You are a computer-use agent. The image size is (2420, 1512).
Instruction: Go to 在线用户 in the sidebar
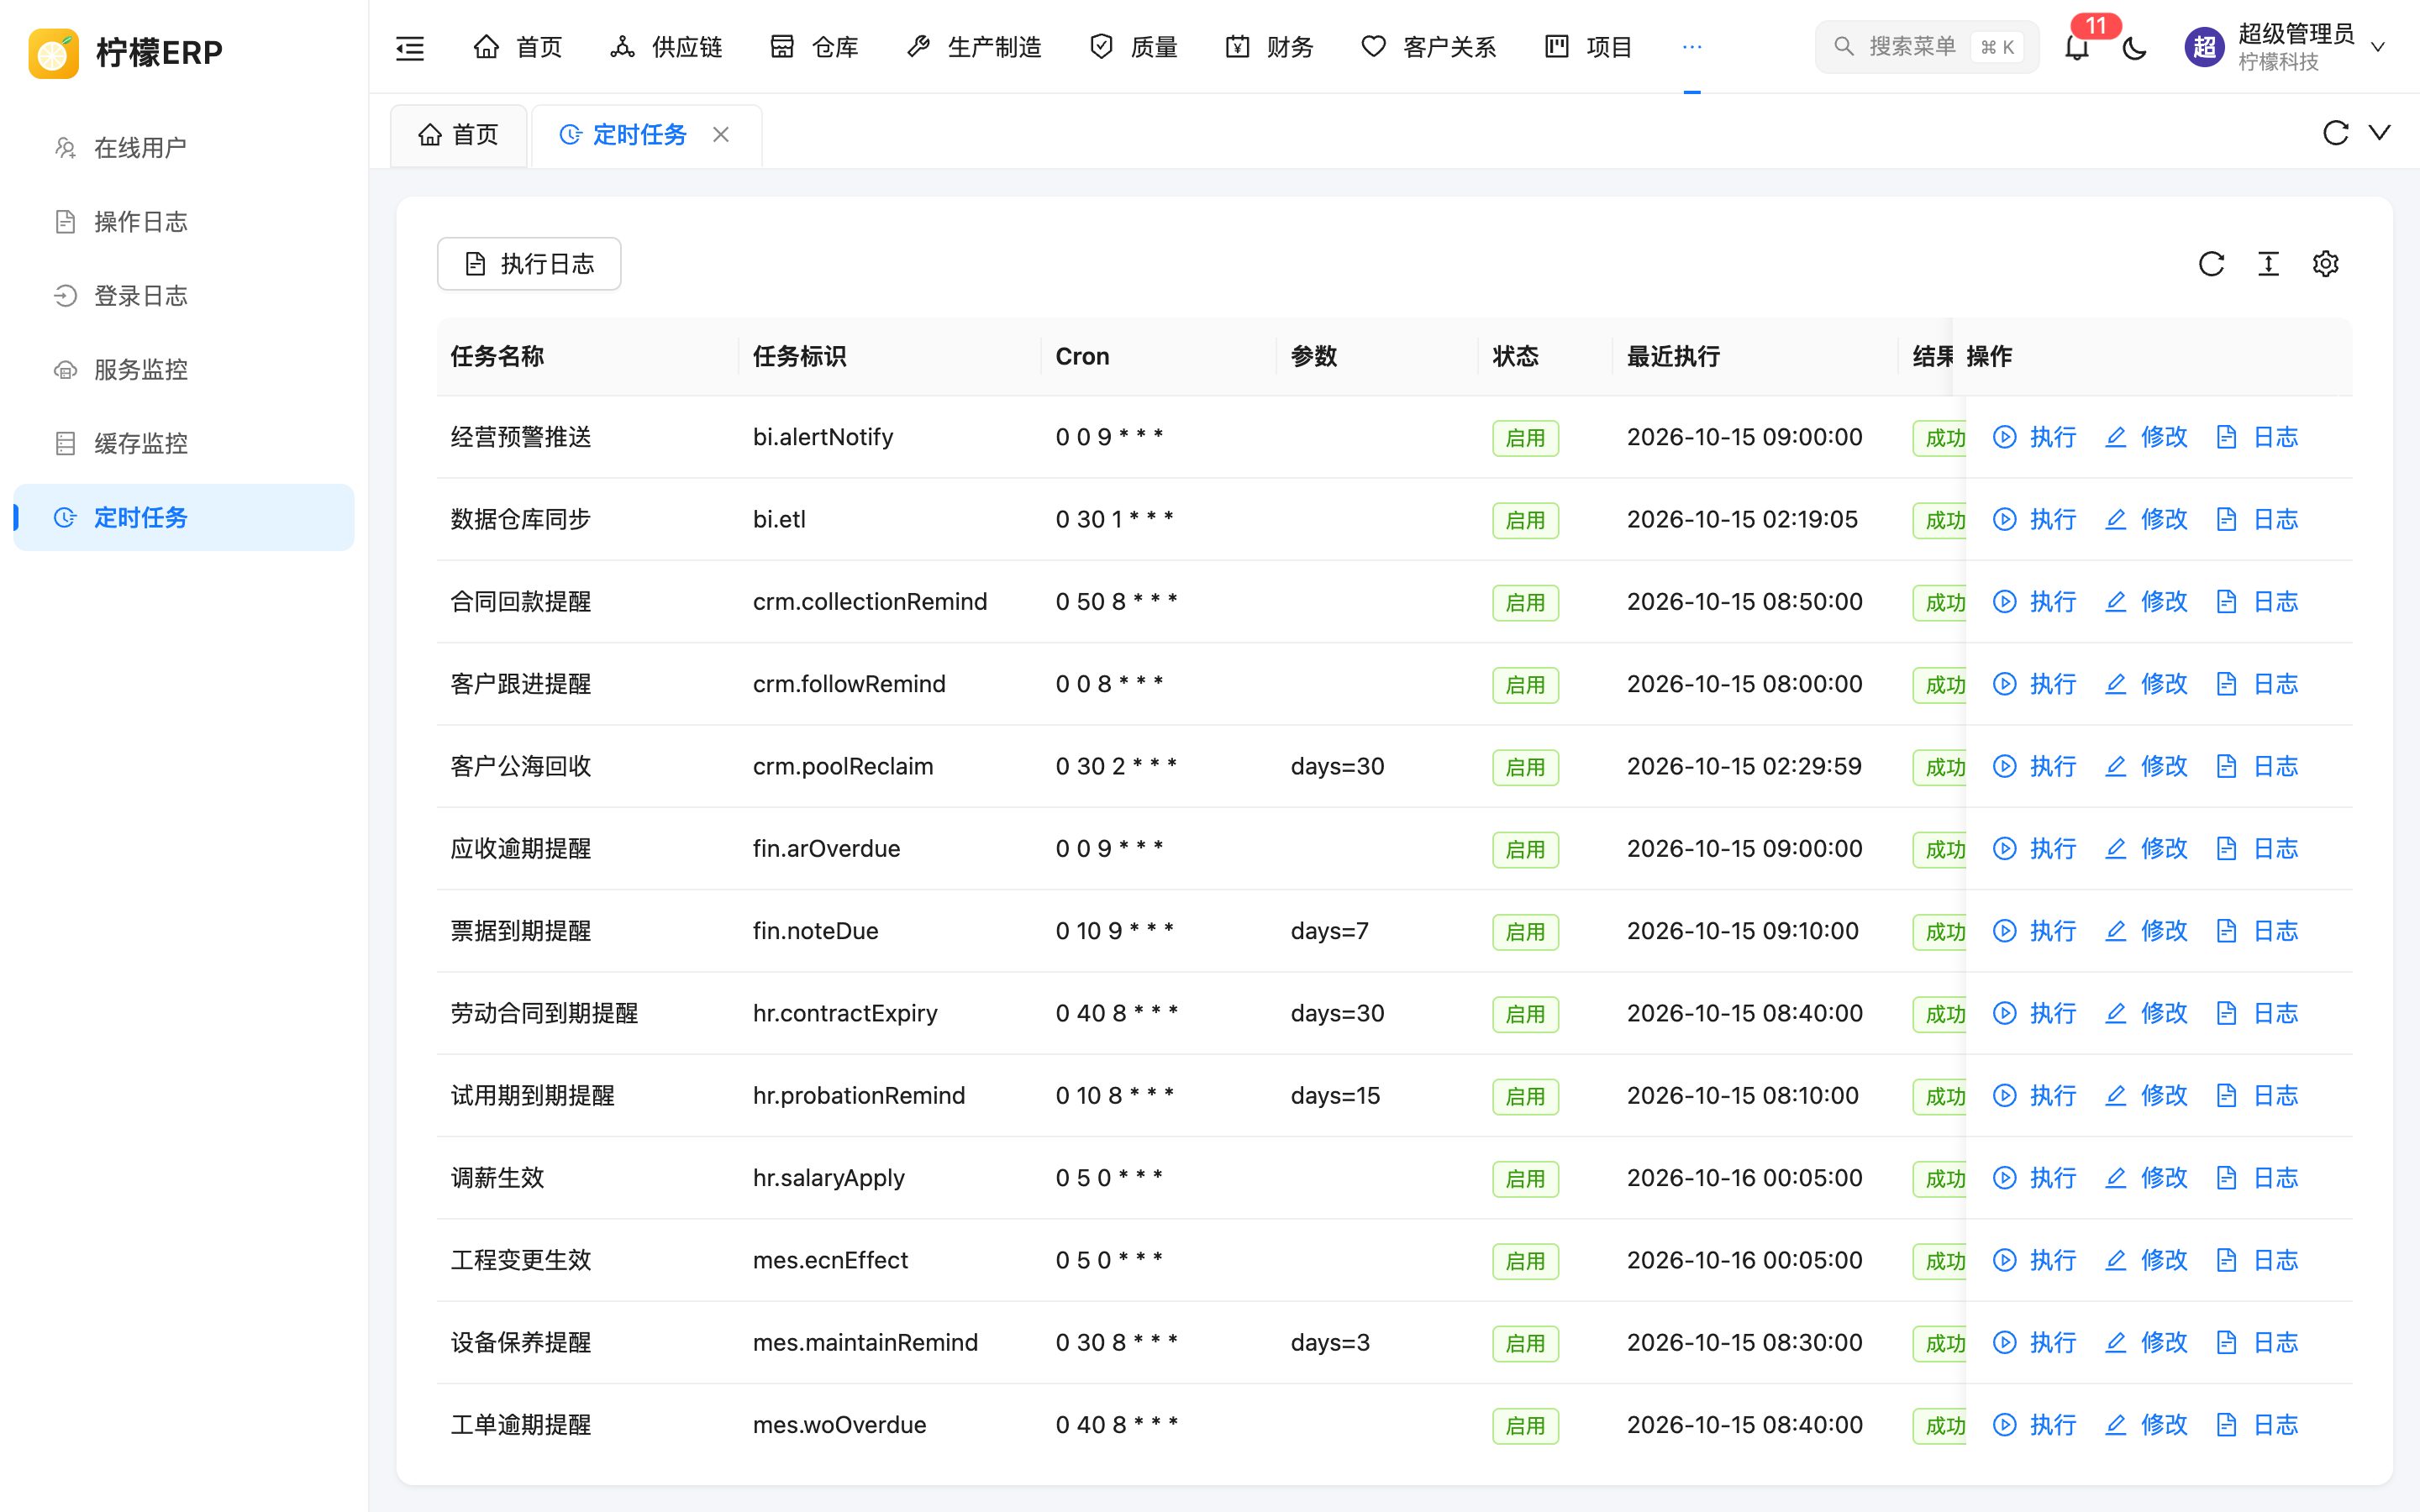(x=184, y=148)
